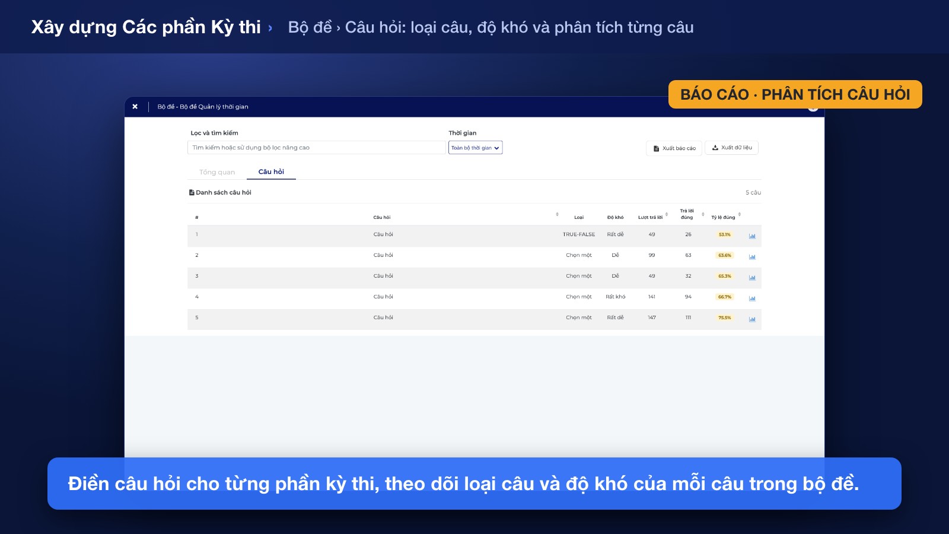Click the Độ khó column header

(x=615, y=218)
